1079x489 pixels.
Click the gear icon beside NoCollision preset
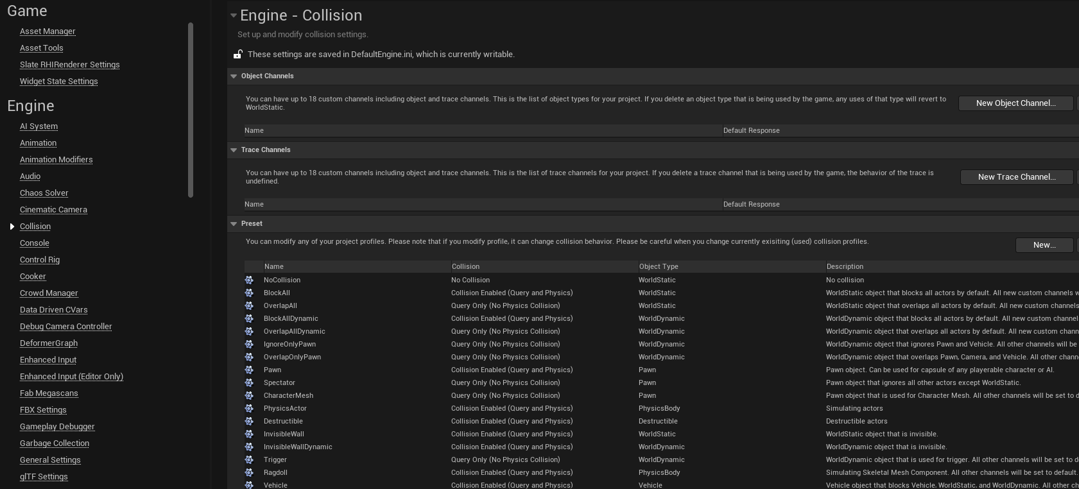pos(249,280)
